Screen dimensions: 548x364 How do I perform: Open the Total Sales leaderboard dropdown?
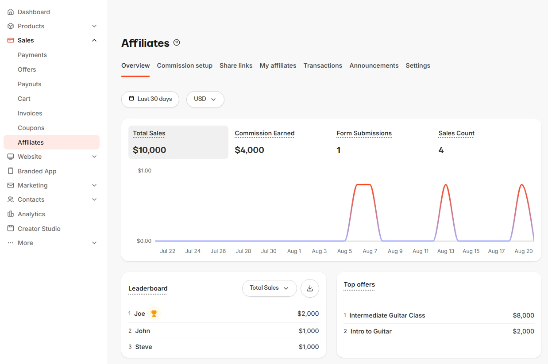coord(269,288)
